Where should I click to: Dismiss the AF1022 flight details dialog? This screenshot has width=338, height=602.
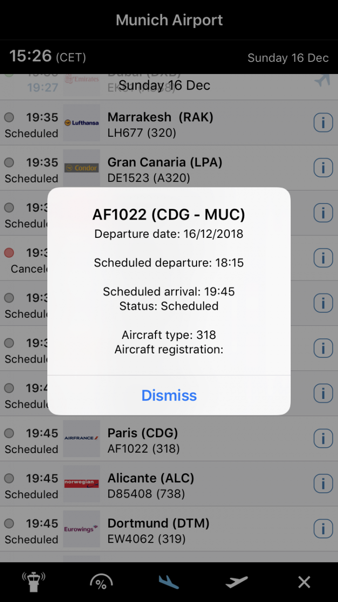click(x=169, y=395)
